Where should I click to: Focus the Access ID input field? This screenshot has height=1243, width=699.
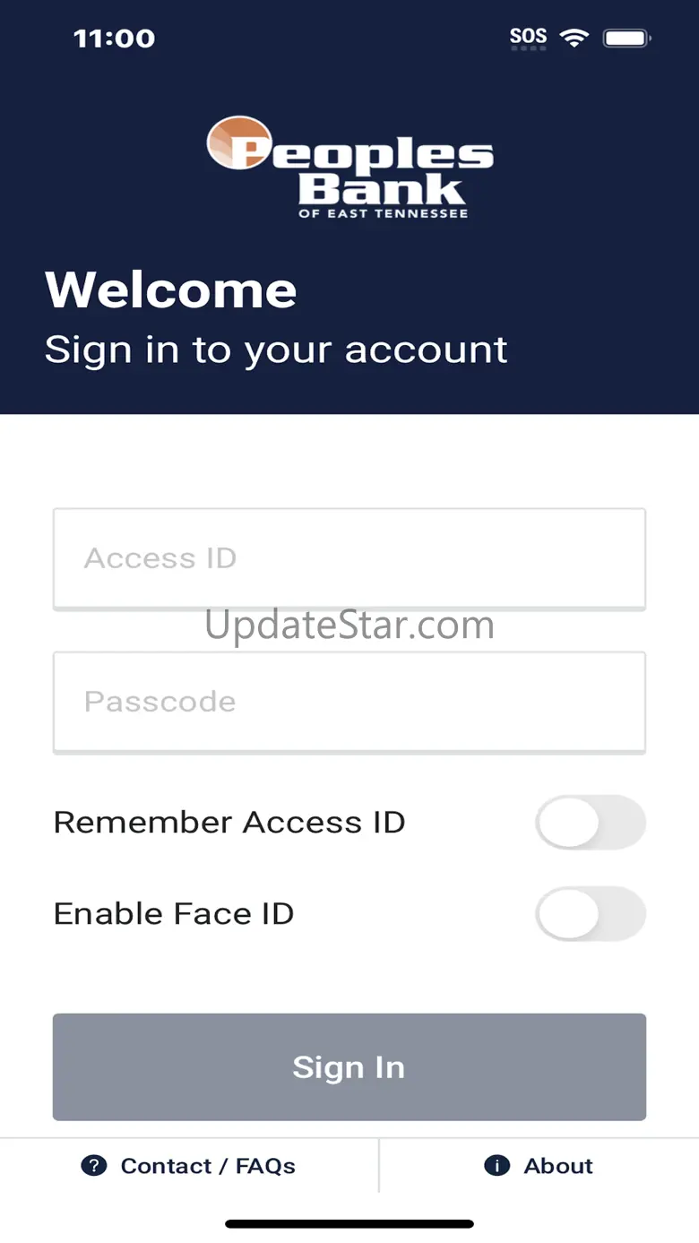point(349,558)
